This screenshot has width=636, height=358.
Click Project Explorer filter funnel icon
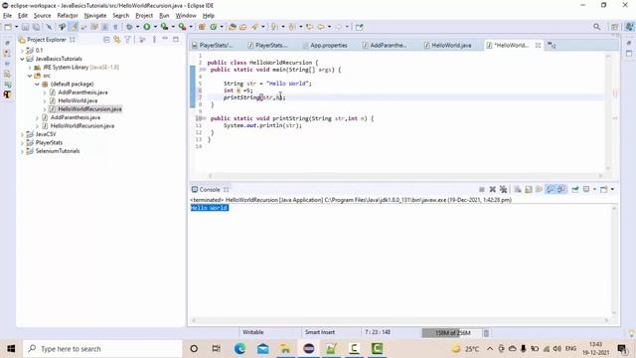(128, 40)
